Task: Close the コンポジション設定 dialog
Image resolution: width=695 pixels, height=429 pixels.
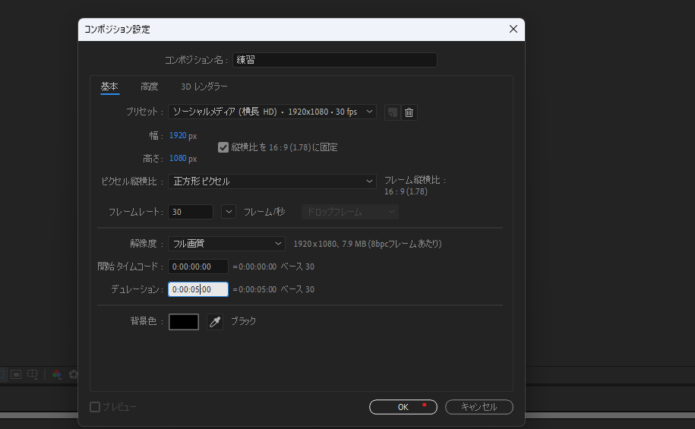Action: [513, 29]
